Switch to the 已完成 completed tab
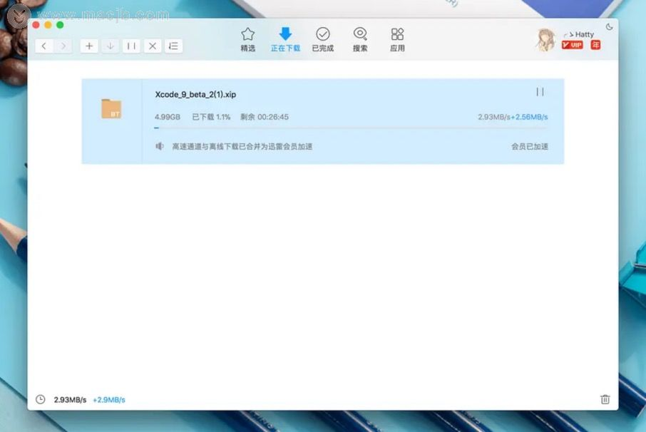The height and width of the screenshot is (432, 646). pyautogui.click(x=322, y=39)
